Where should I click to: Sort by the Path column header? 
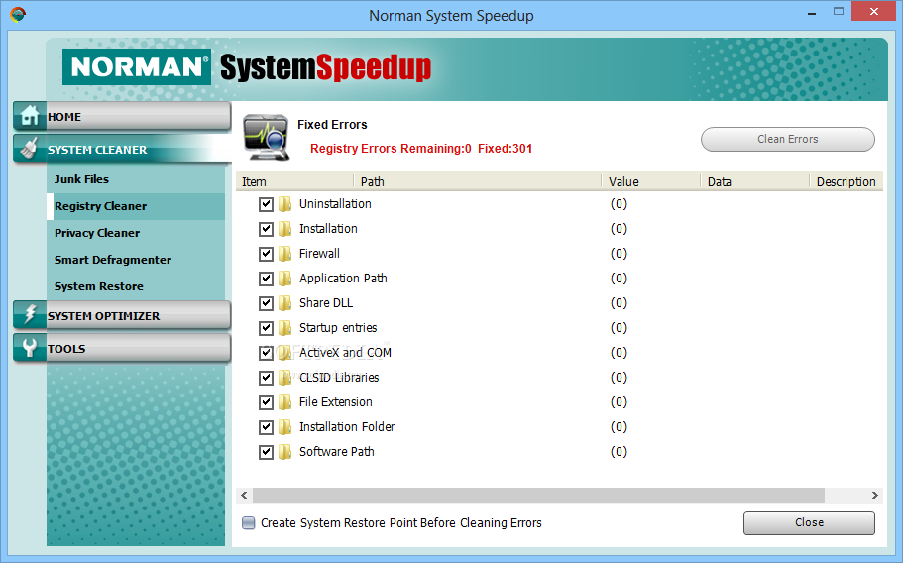[x=478, y=182]
